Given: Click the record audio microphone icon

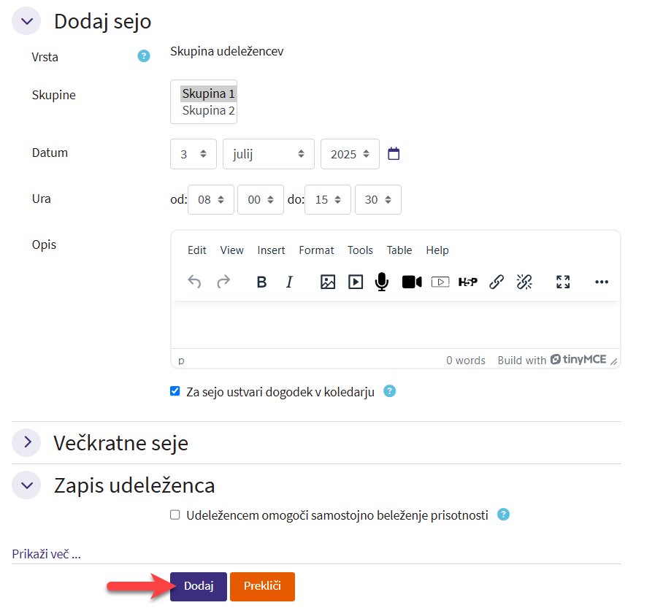Looking at the screenshot, I should (x=381, y=282).
